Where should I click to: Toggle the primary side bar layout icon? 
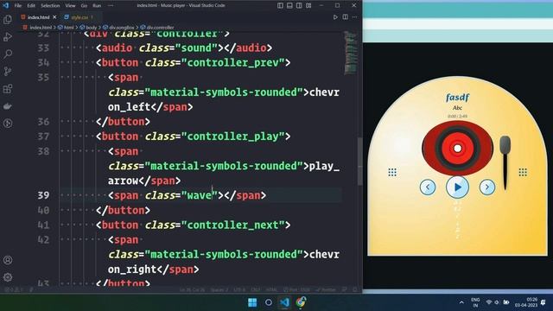pos(280,5)
